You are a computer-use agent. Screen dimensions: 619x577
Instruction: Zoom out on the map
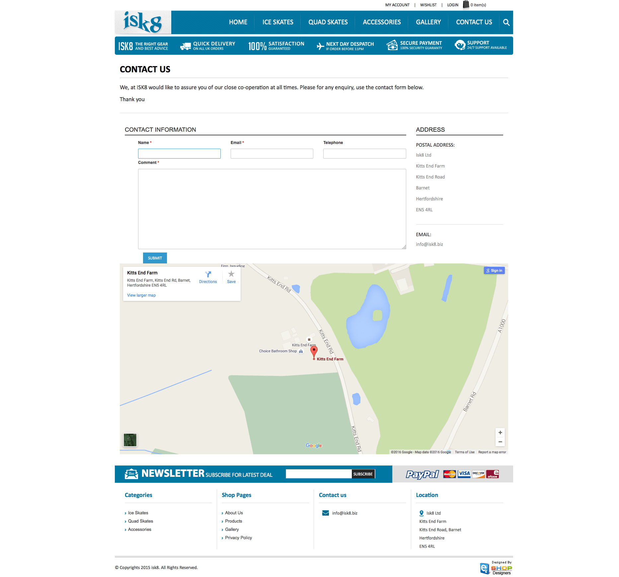coord(500,442)
